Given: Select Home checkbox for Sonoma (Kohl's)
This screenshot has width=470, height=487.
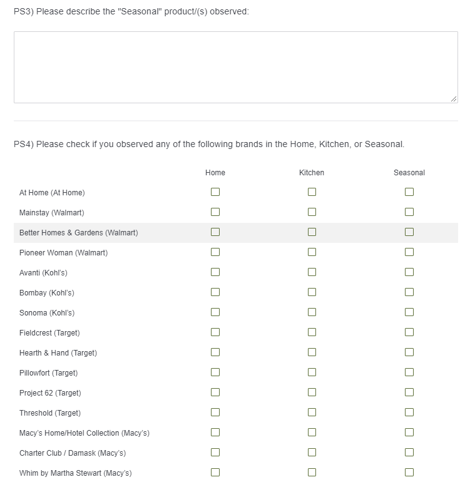Looking at the screenshot, I should (x=215, y=312).
